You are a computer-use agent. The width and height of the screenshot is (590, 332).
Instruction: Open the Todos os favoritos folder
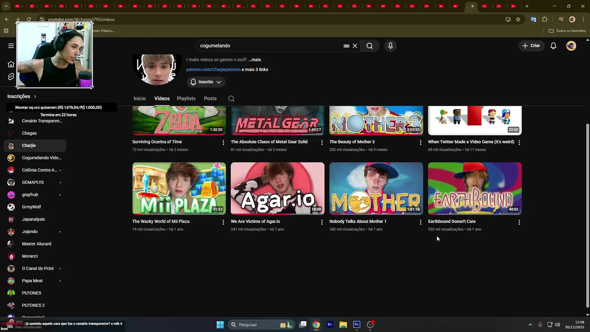[x=567, y=31]
